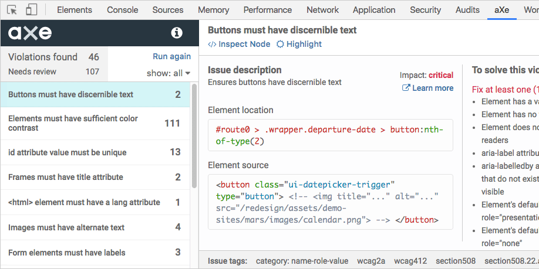
Task: Switch to the Console tab
Action: (122, 10)
